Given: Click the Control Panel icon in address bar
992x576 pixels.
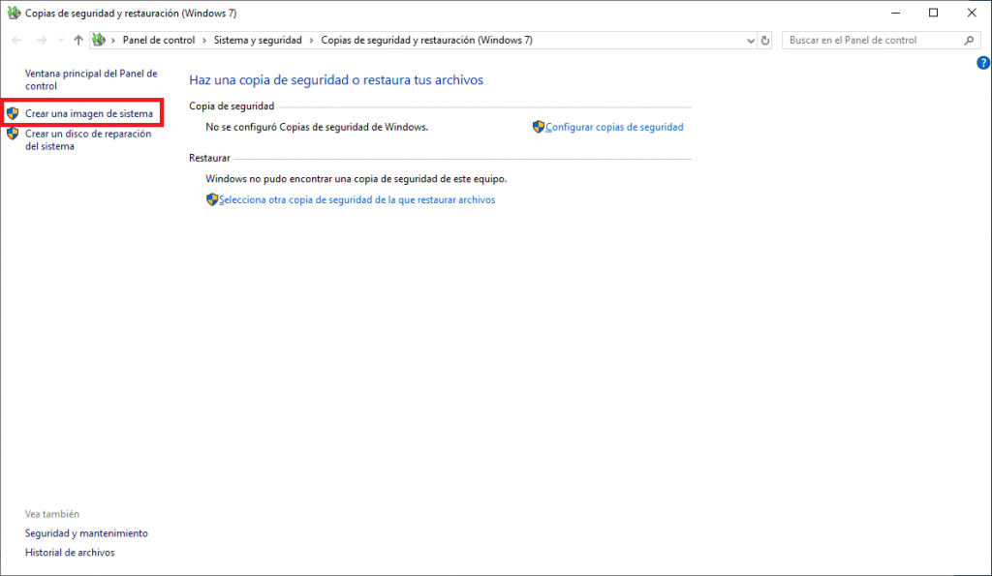Looking at the screenshot, I should point(99,41).
